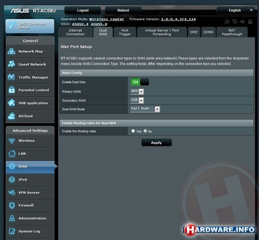The height and width of the screenshot is (240, 259).
Task: Click the Quick Internet Setup wand icon
Action: click(x=12, y=25)
